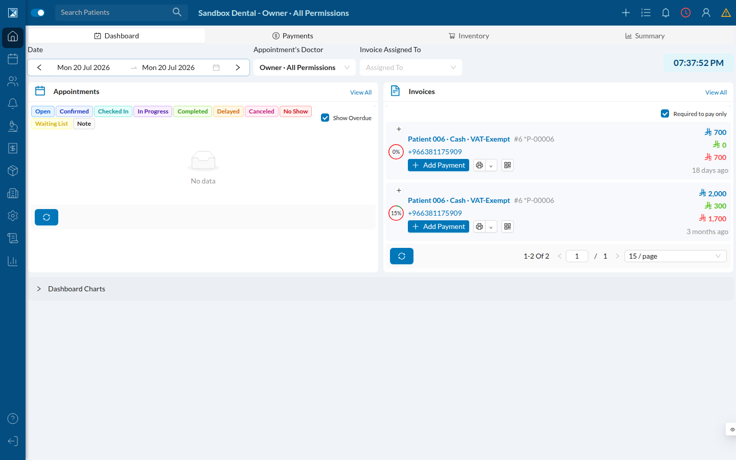Open the 15 / page size dropdown
Image resolution: width=736 pixels, height=460 pixels.
pyautogui.click(x=676, y=256)
